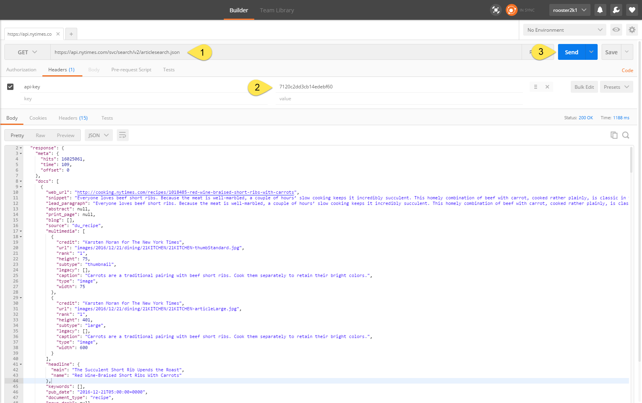Screen dimensions: 642x403
Task: Select the response Body tab
Action: coord(12,118)
